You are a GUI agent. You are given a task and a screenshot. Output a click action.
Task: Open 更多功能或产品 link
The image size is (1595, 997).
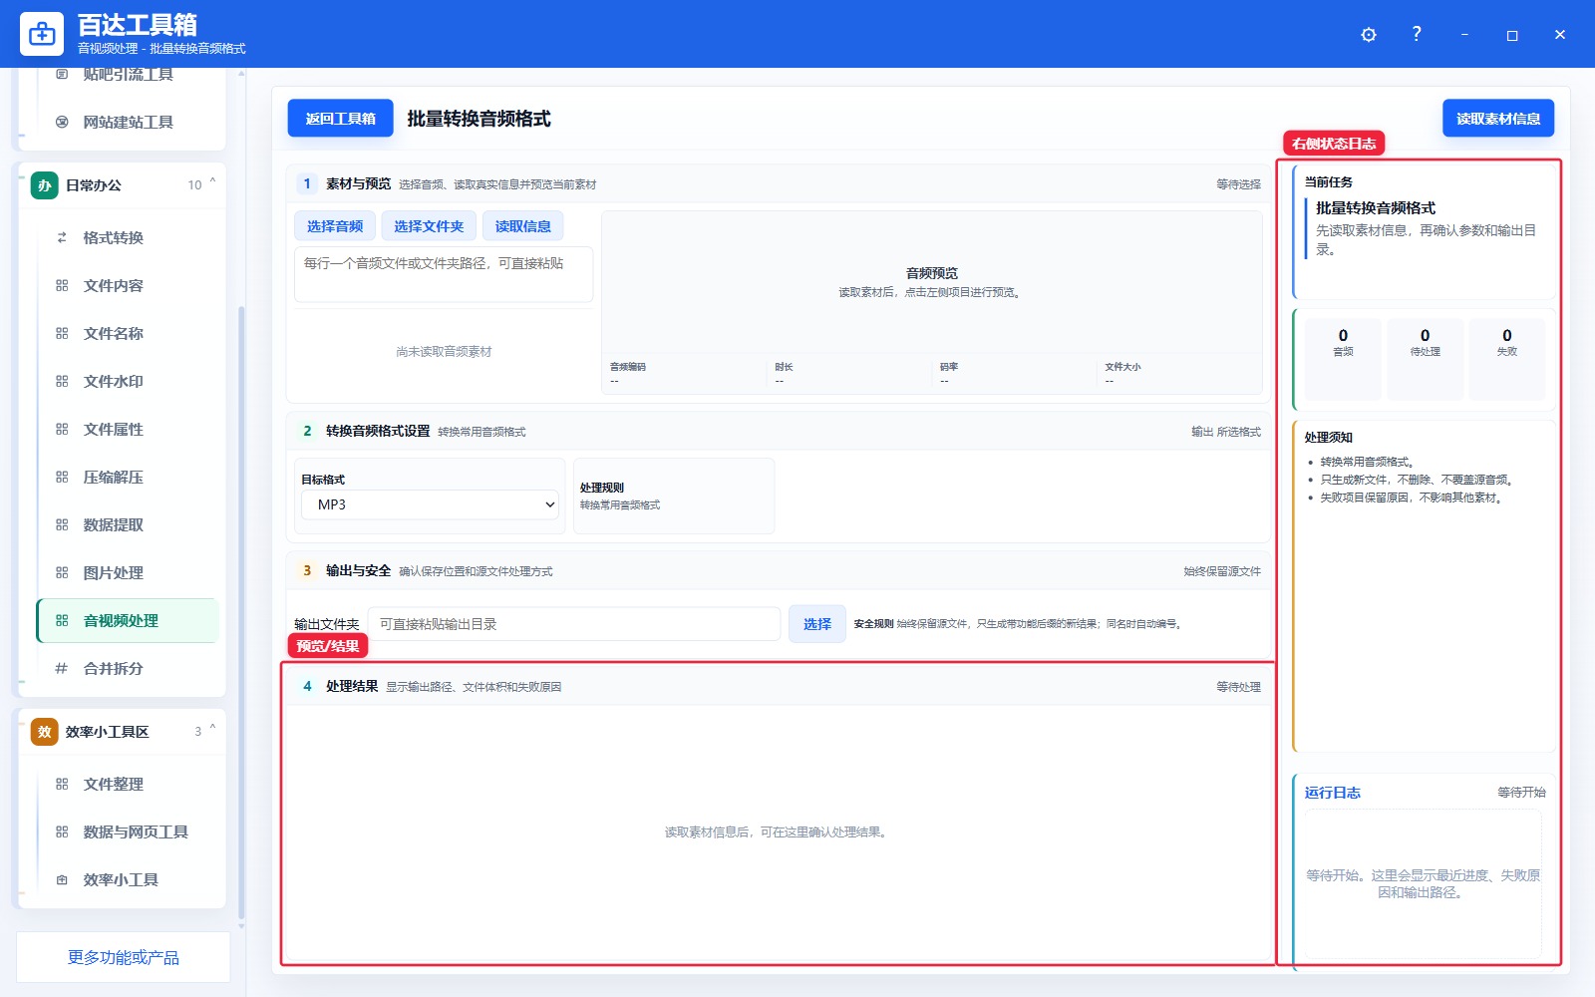[x=124, y=957]
